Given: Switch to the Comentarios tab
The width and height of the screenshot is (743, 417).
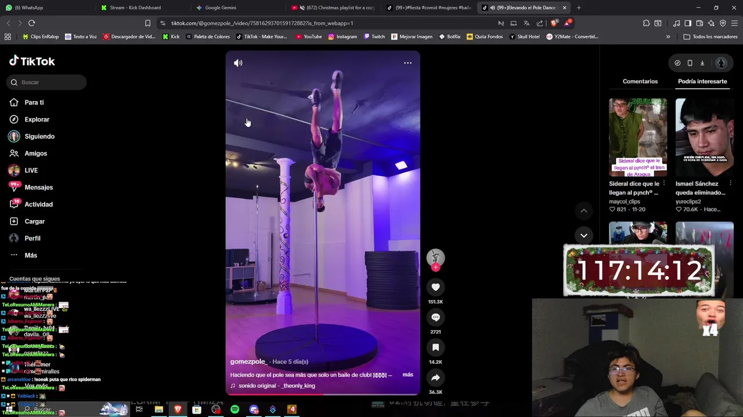Looking at the screenshot, I should [x=640, y=82].
